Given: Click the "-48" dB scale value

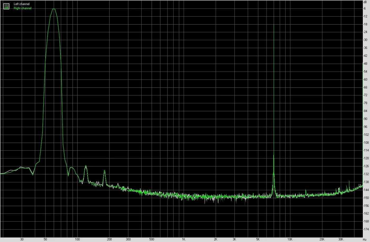Looking at the screenshot, I should (x=365, y=64).
